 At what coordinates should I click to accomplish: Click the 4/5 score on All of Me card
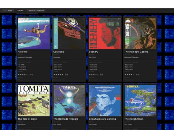pos(31,74)
